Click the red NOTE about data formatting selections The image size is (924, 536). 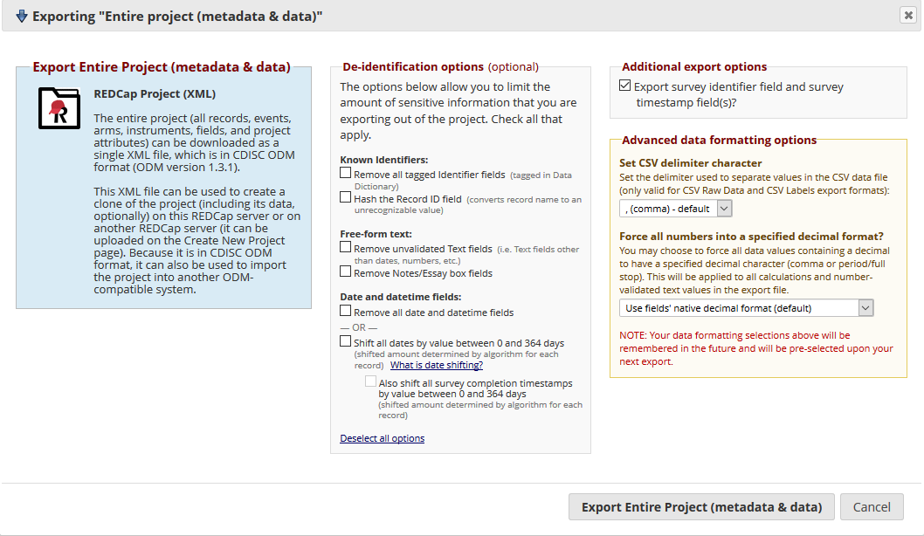click(756, 348)
